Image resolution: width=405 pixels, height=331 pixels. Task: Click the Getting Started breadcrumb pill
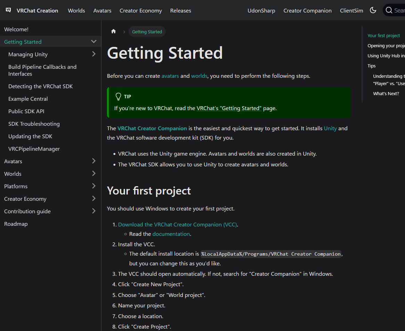click(x=147, y=32)
